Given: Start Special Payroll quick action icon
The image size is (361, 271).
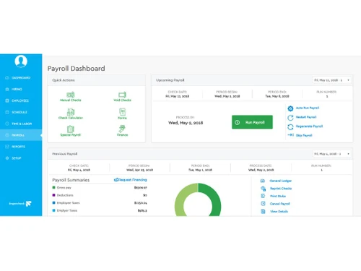Looking at the screenshot, I should coord(71,129).
